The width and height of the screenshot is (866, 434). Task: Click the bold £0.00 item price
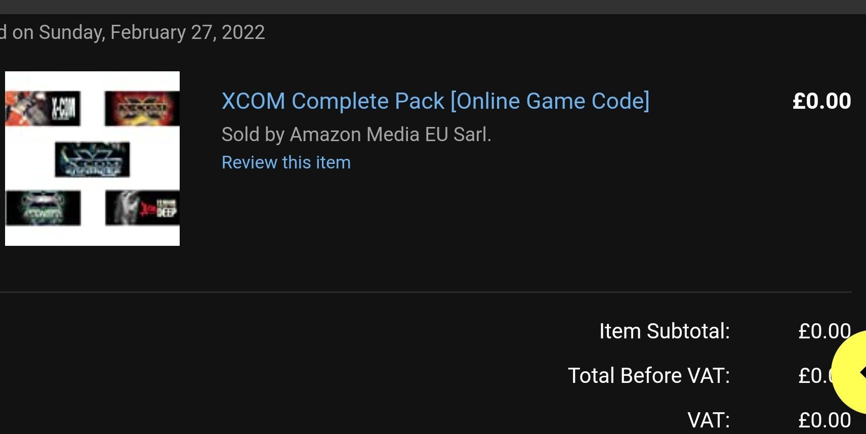[822, 101]
